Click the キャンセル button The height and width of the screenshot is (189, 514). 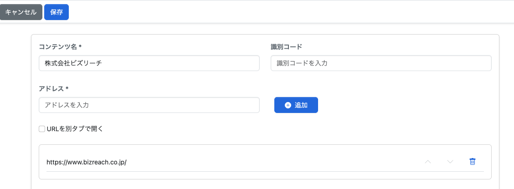[21, 12]
